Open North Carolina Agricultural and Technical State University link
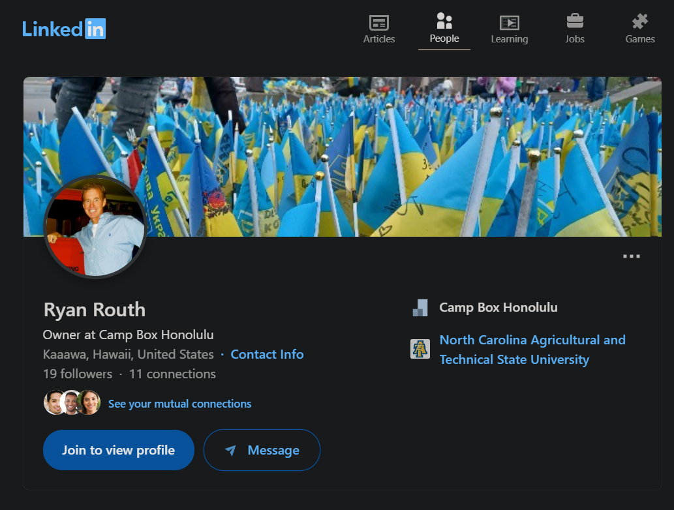 click(x=532, y=350)
